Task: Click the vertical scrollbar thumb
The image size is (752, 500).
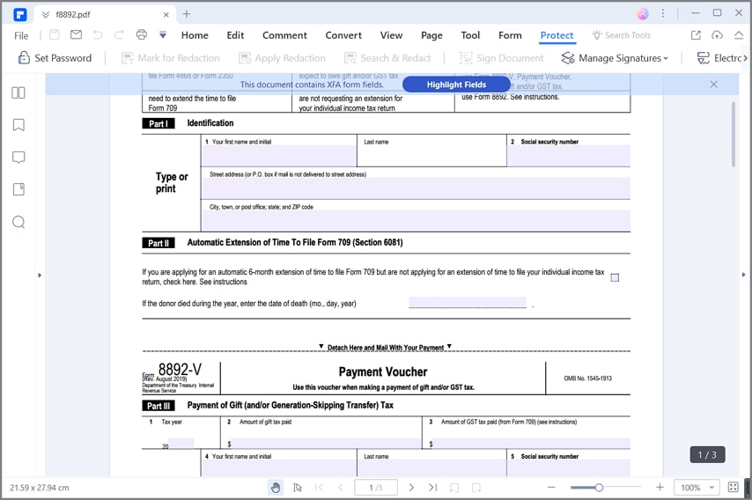Action: point(734,134)
